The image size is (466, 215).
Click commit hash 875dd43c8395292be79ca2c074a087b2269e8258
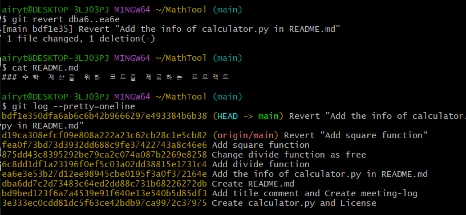click(x=104, y=155)
